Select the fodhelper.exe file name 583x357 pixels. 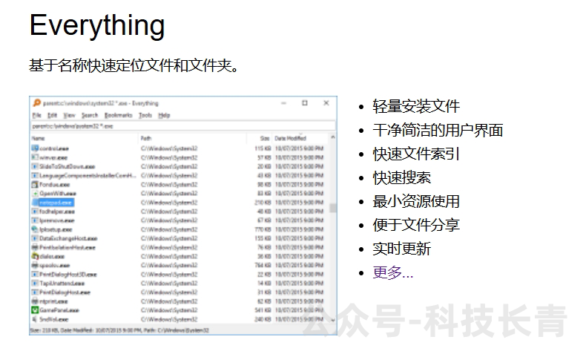pos(57,212)
